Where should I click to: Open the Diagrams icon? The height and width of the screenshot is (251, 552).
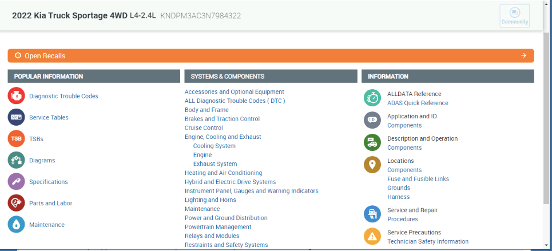click(16, 160)
